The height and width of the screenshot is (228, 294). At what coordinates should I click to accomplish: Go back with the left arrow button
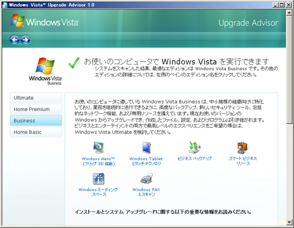click(x=15, y=40)
